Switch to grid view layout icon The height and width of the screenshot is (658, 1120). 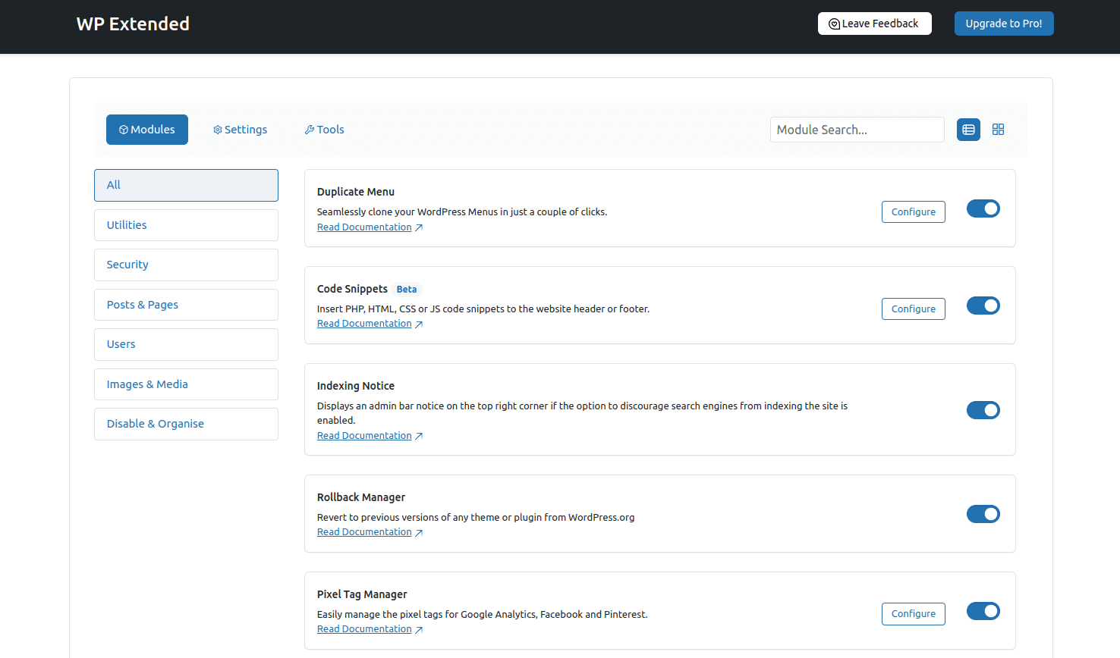click(998, 130)
